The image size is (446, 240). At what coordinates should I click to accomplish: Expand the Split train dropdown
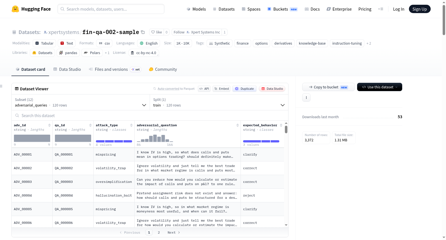(x=219, y=102)
